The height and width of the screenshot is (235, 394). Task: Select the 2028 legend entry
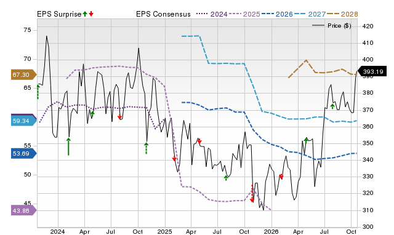pyautogui.click(x=342, y=14)
